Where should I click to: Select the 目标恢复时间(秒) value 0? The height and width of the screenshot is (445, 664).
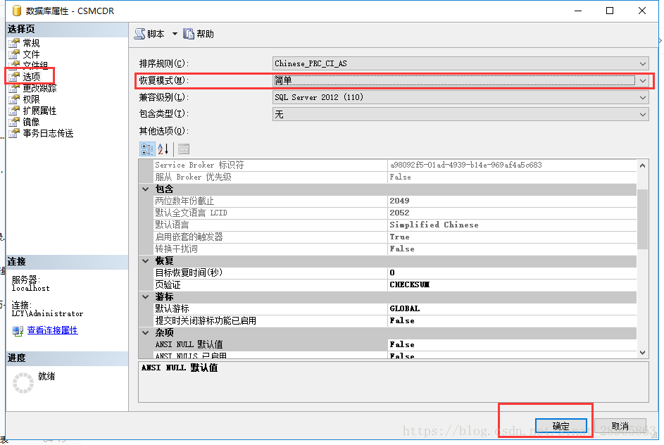[x=513, y=272]
